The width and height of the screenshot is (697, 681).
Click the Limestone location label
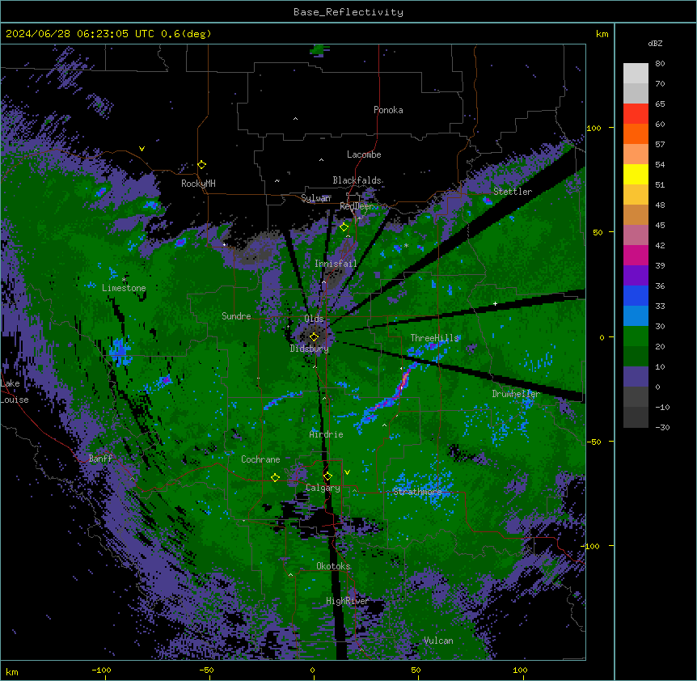click(x=124, y=288)
